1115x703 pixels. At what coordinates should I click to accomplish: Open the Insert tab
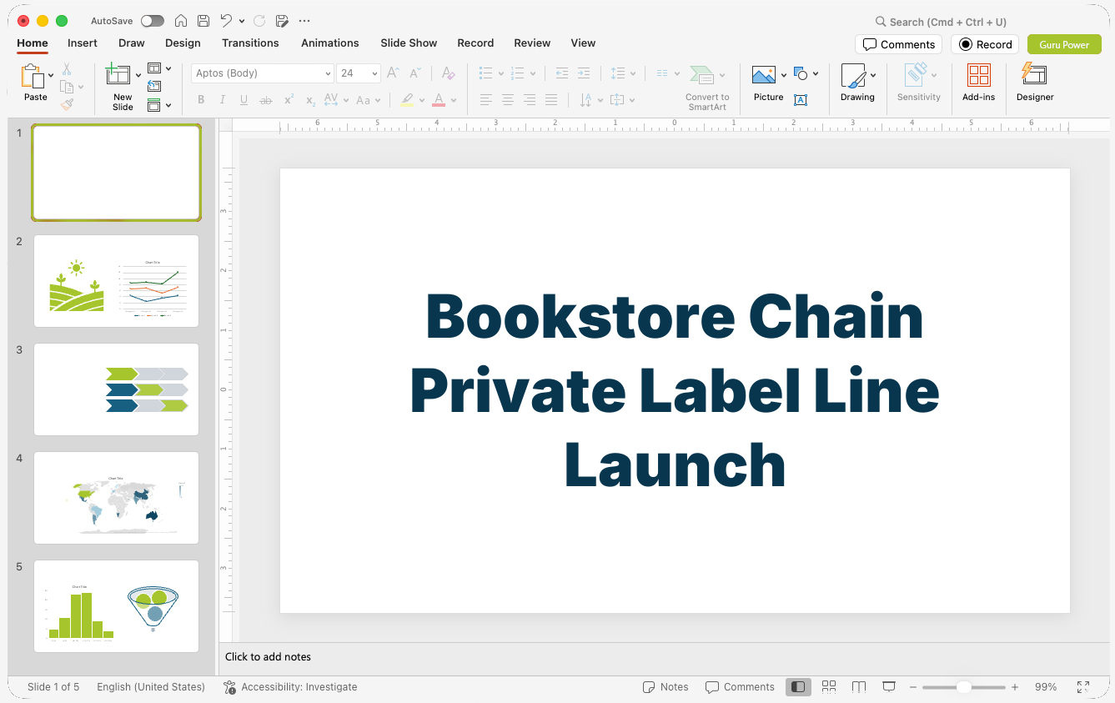(83, 43)
